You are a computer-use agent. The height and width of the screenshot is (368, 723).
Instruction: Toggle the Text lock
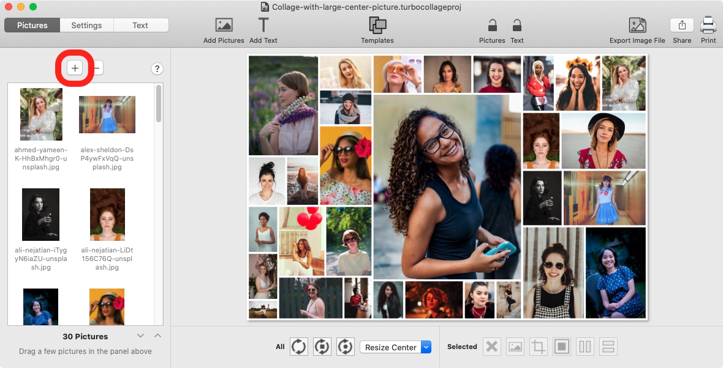(517, 26)
